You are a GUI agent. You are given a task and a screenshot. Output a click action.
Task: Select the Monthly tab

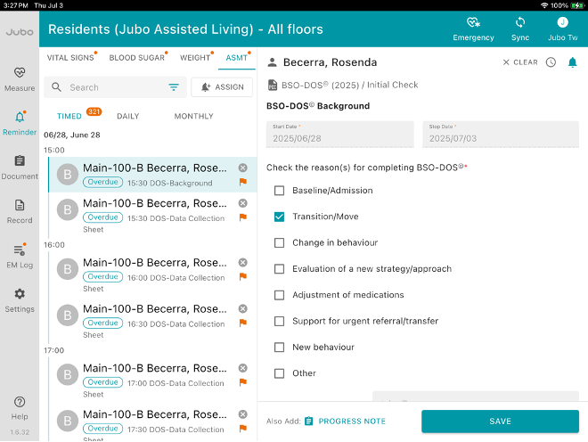coord(193,116)
